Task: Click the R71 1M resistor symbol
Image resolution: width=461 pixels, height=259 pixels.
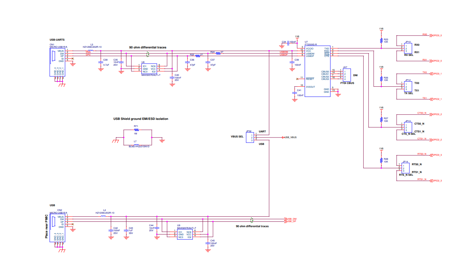Action: 136,130
